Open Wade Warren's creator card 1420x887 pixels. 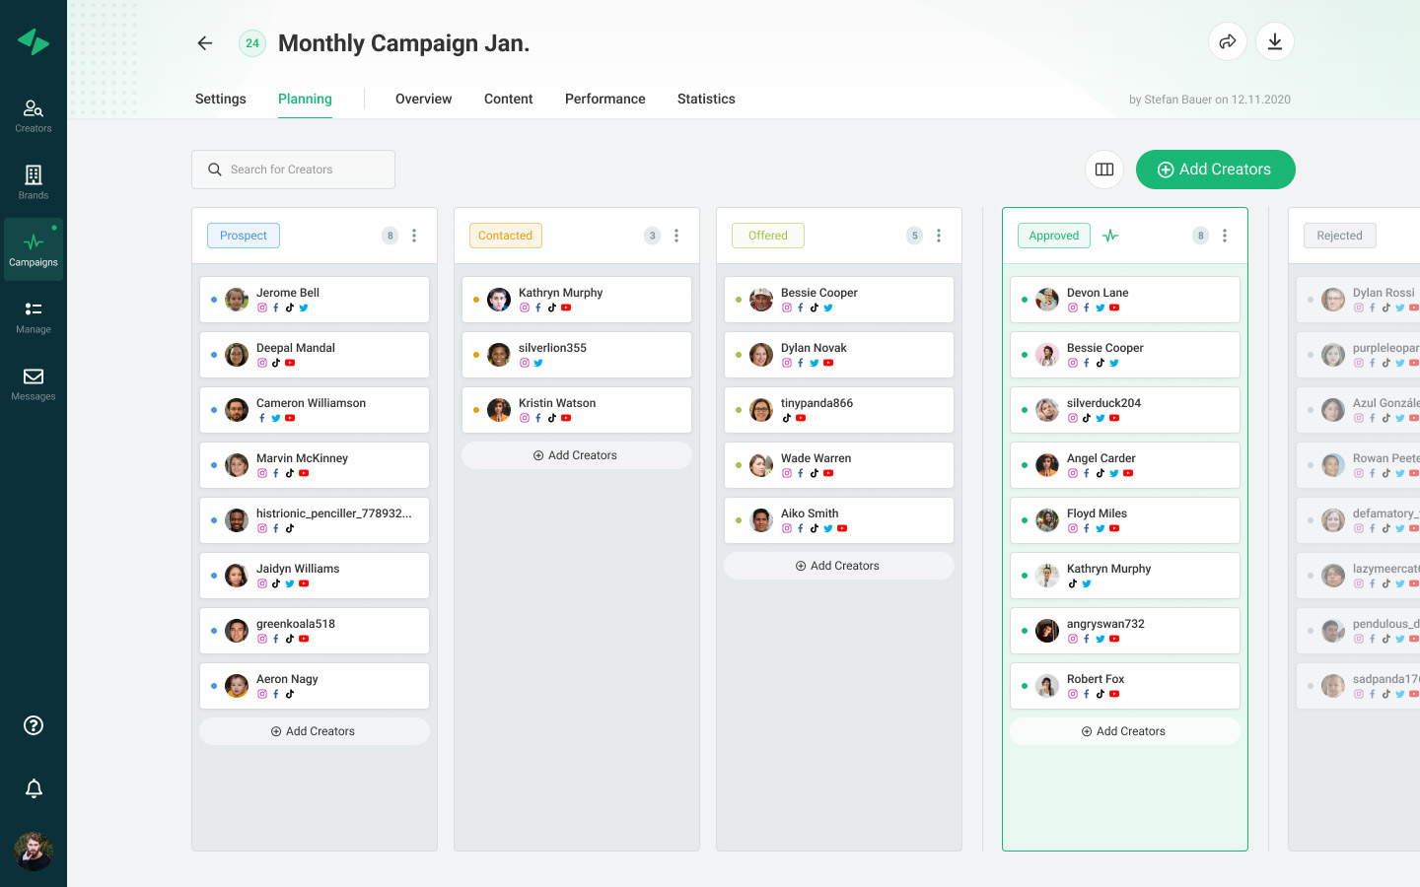[x=839, y=465]
